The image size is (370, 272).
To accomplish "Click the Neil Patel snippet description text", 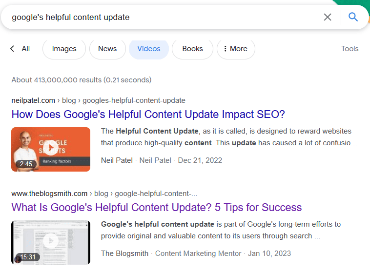I will coord(229,137).
